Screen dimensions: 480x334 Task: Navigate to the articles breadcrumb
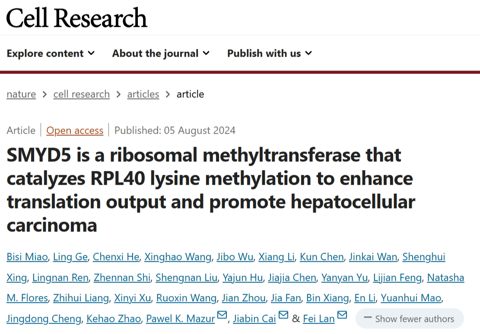[143, 94]
